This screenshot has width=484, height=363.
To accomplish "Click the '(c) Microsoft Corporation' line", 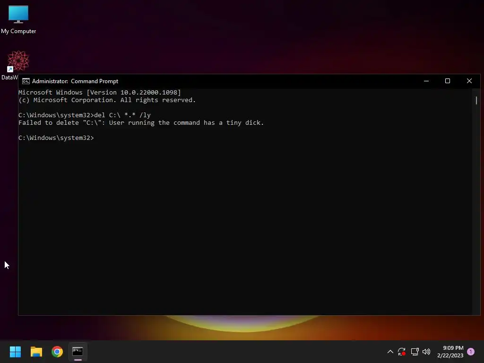I will (107, 100).
